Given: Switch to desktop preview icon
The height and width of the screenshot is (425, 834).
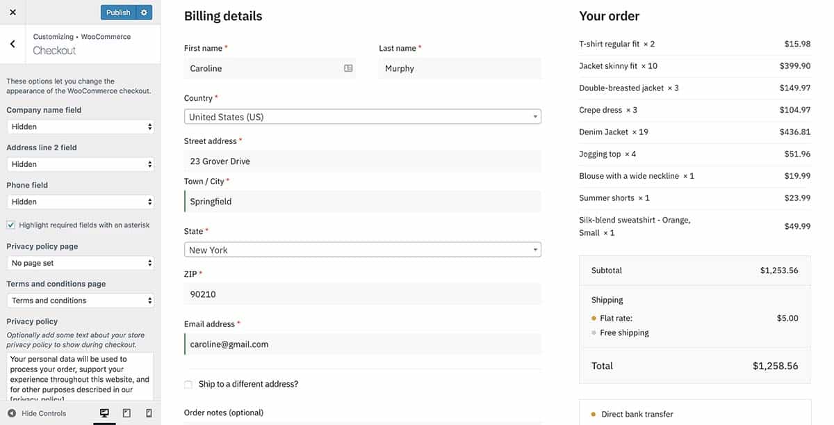Looking at the screenshot, I should coord(104,413).
